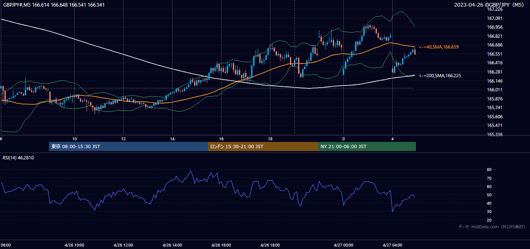Click the 4/27 00:00 date label
This screenshot has width=530, height=249.
343,245
